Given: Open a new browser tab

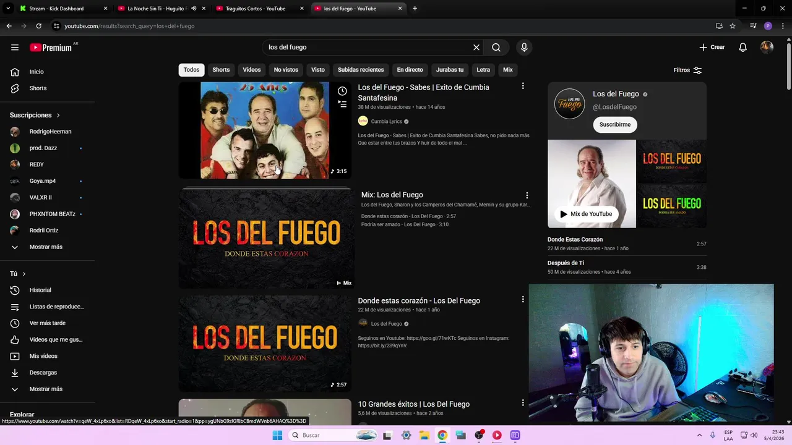Looking at the screenshot, I should click(x=415, y=9).
